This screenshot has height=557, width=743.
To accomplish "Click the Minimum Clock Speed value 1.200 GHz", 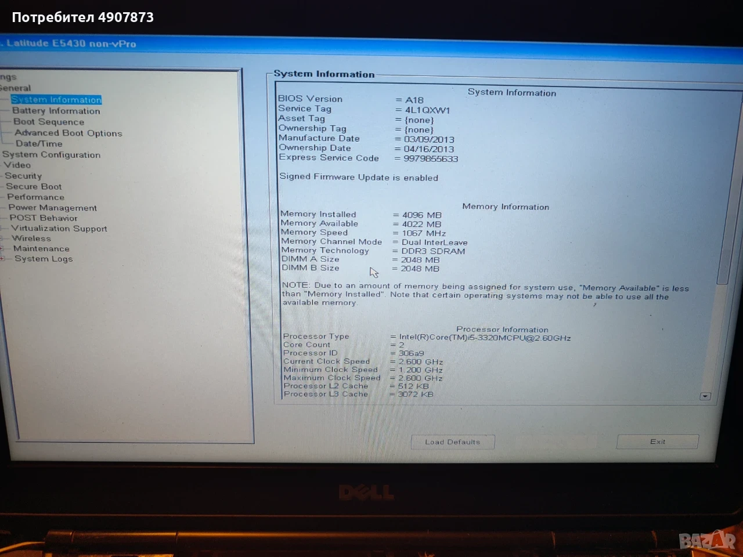I will point(421,370).
